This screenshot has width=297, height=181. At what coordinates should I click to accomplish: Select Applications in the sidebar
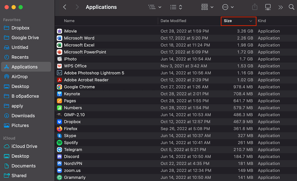pos(26,67)
